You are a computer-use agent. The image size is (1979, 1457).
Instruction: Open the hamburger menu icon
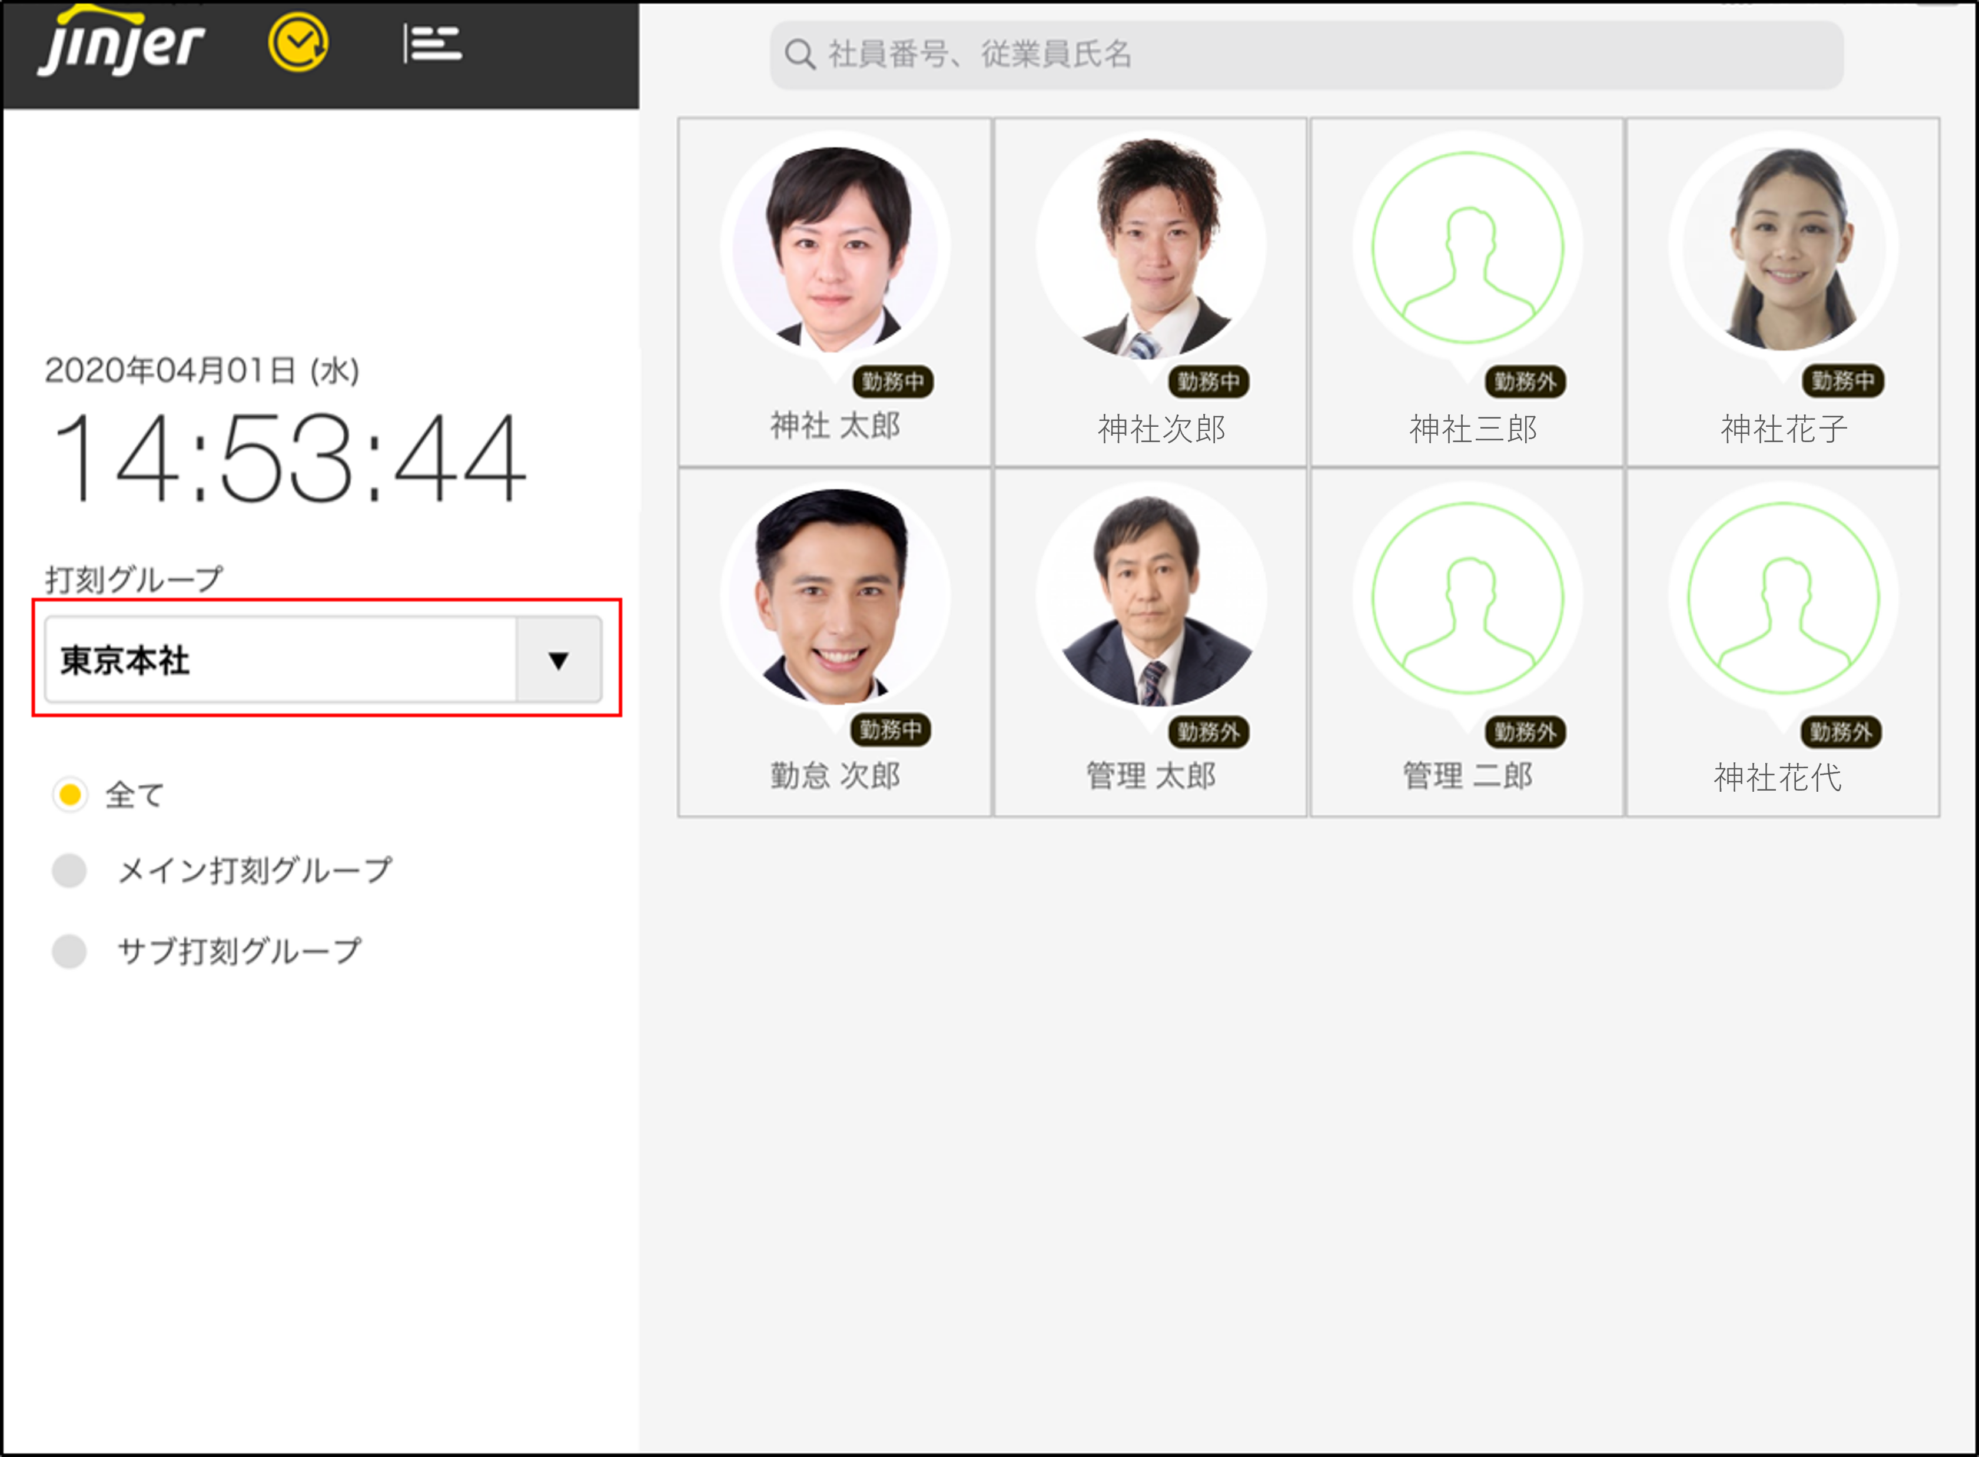click(x=432, y=43)
